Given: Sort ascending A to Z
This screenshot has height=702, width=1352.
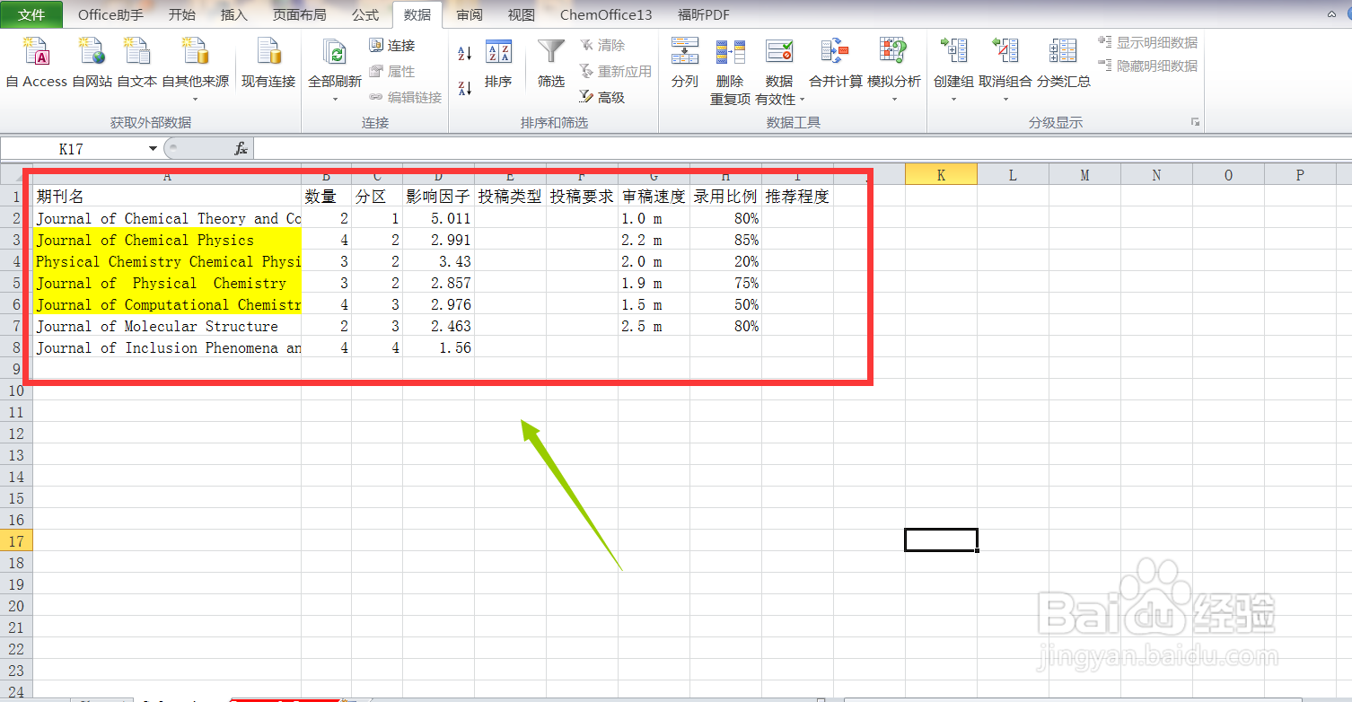Looking at the screenshot, I should pyautogui.click(x=465, y=54).
